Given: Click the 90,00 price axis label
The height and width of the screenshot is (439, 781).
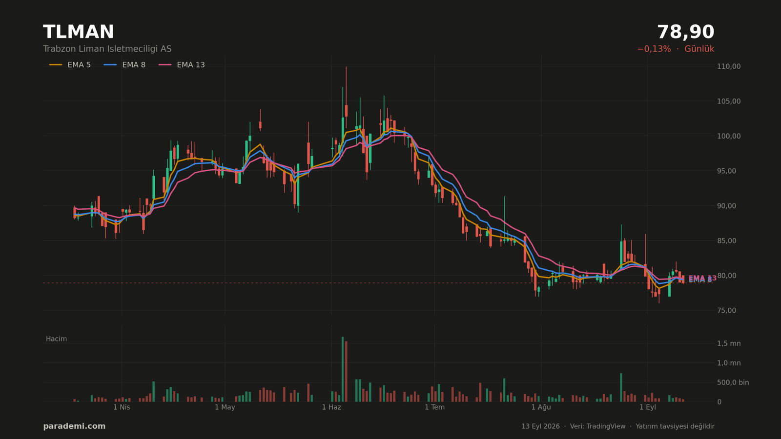Looking at the screenshot, I should [x=726, y=206].
